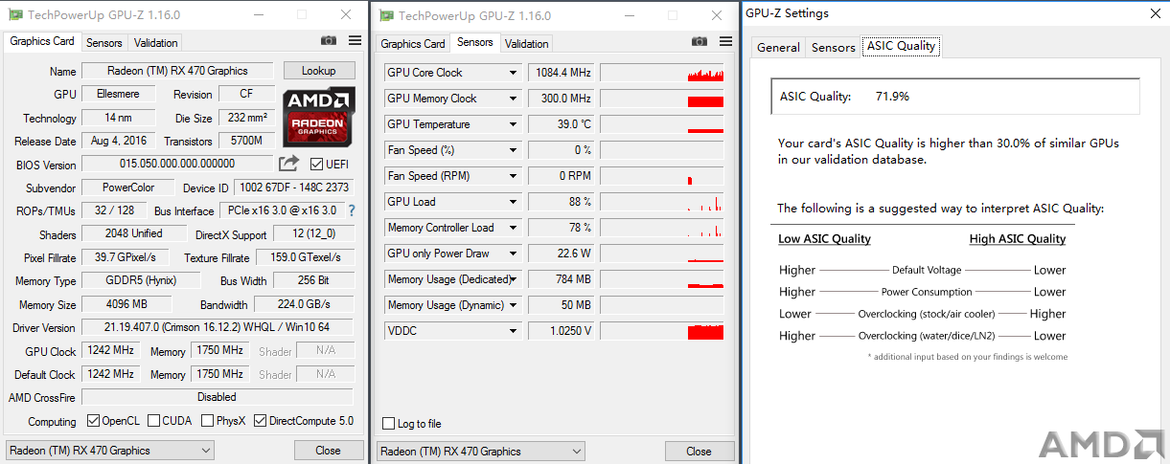
Task: Click the Subvendor PowerColor field
Action: click(128, 188)
